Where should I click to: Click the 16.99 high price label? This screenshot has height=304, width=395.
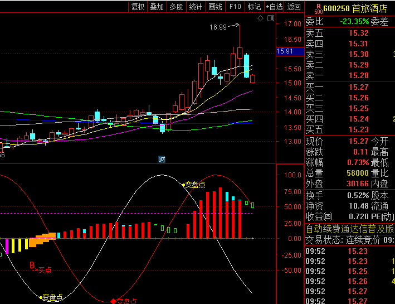218,27
